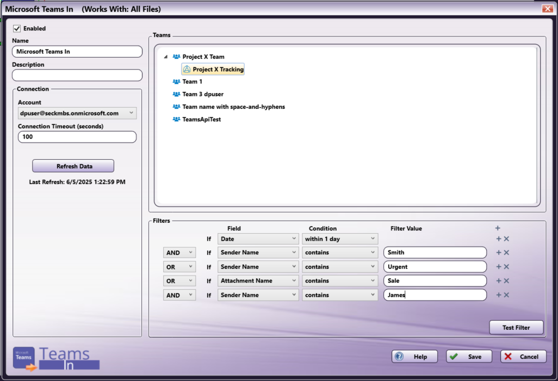
Task: Cancel the dialog
Action: [523, 357]
